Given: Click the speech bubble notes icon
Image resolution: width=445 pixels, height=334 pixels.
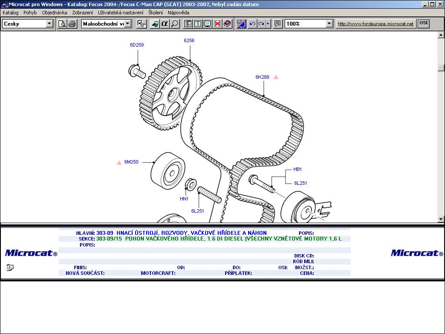Looking at the screenshot, I should pos(277,24).
